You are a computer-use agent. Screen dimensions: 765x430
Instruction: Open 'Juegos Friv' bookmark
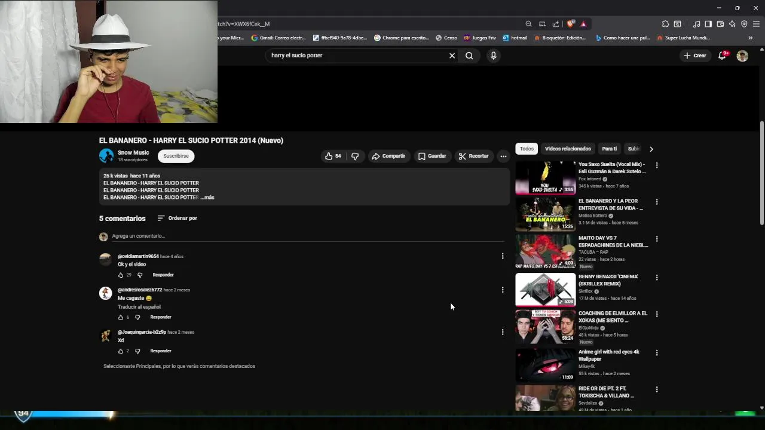click(x=480, y=38)
